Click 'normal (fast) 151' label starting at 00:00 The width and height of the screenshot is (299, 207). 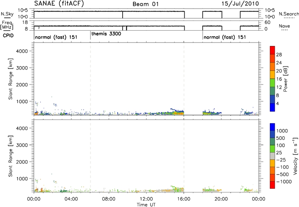point(56,37)
